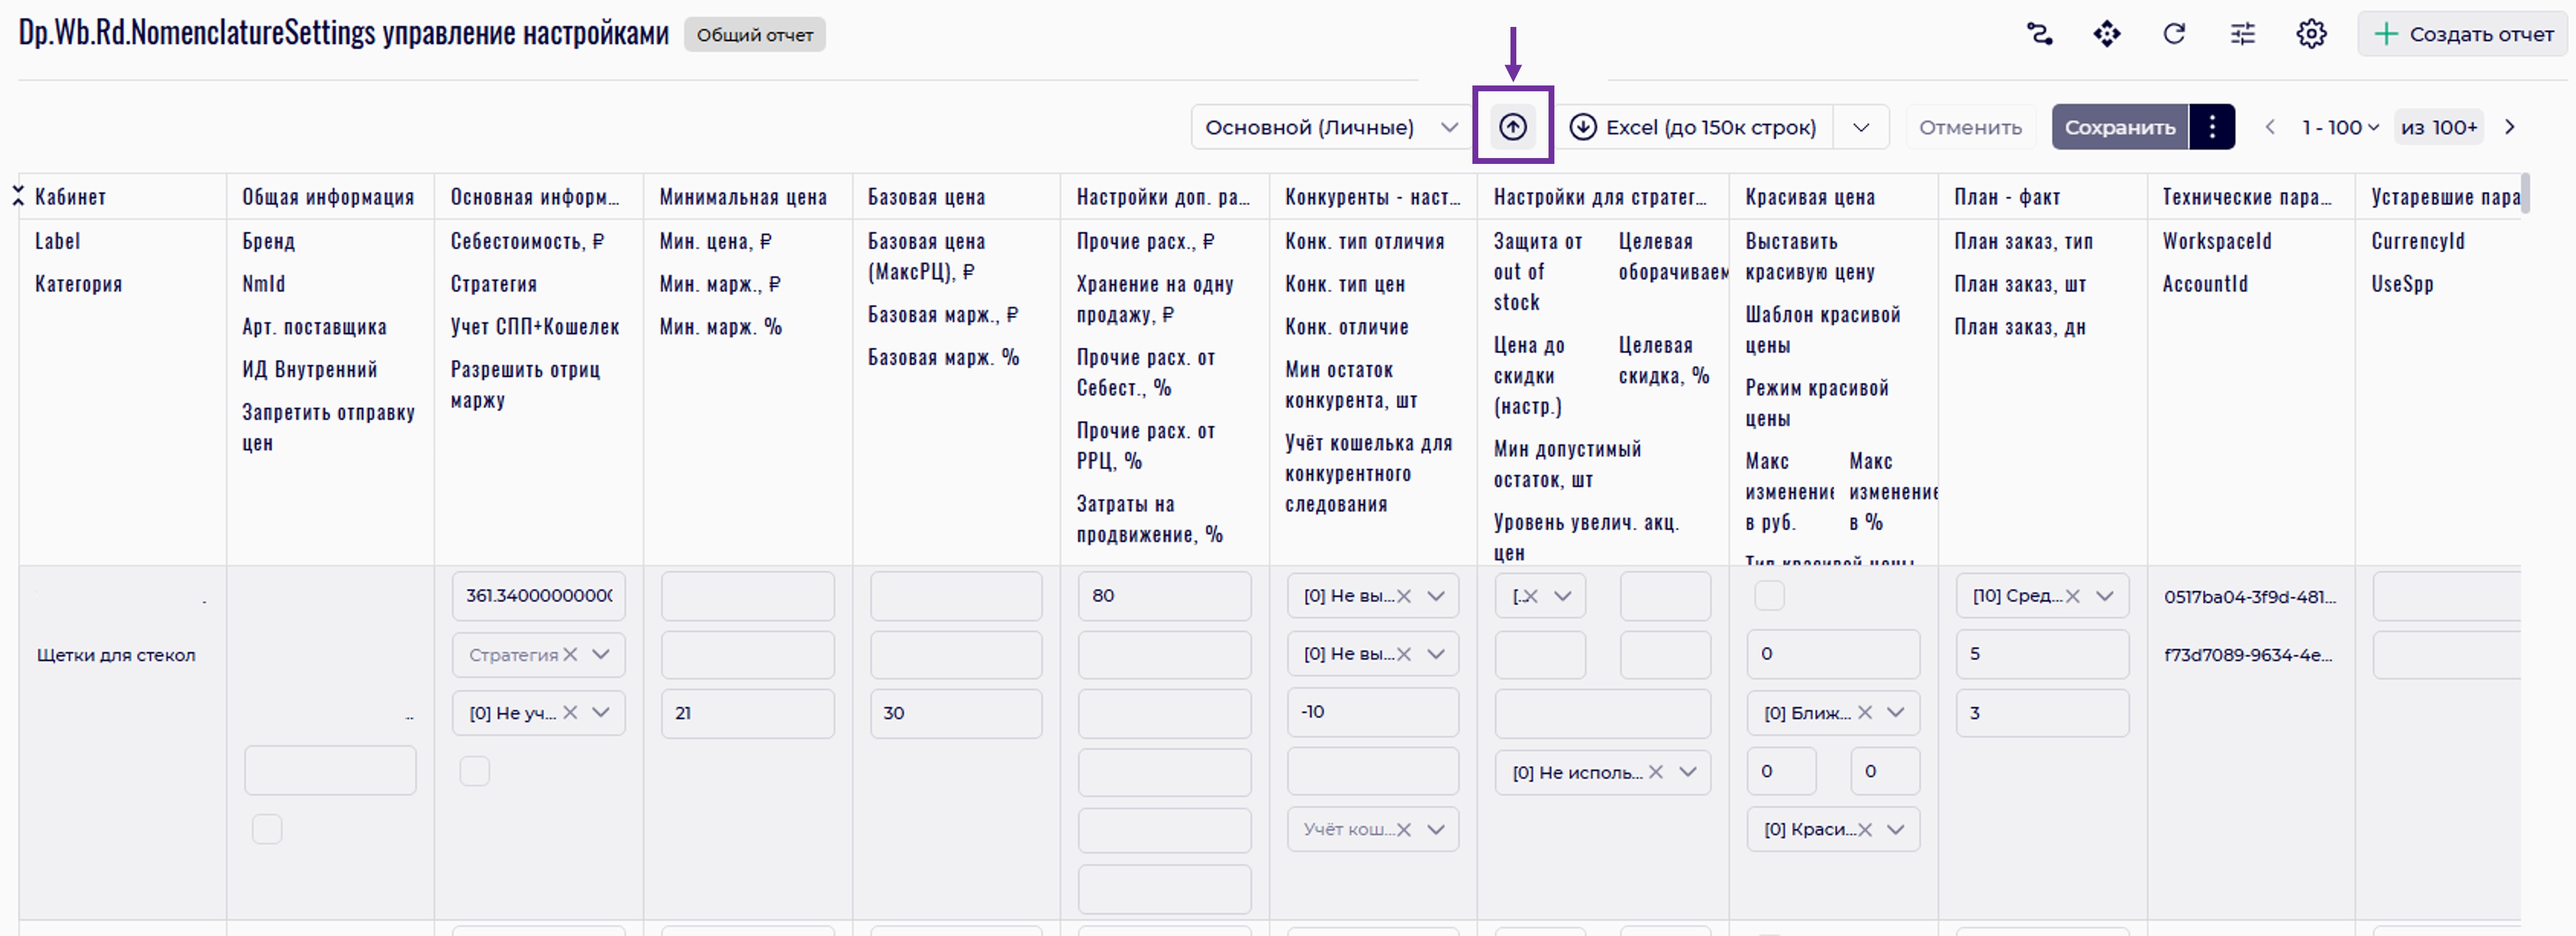The image size is (2576, 936).
Task: Toggle Разрешить отриц маржу checkbox
Action: 475,771
